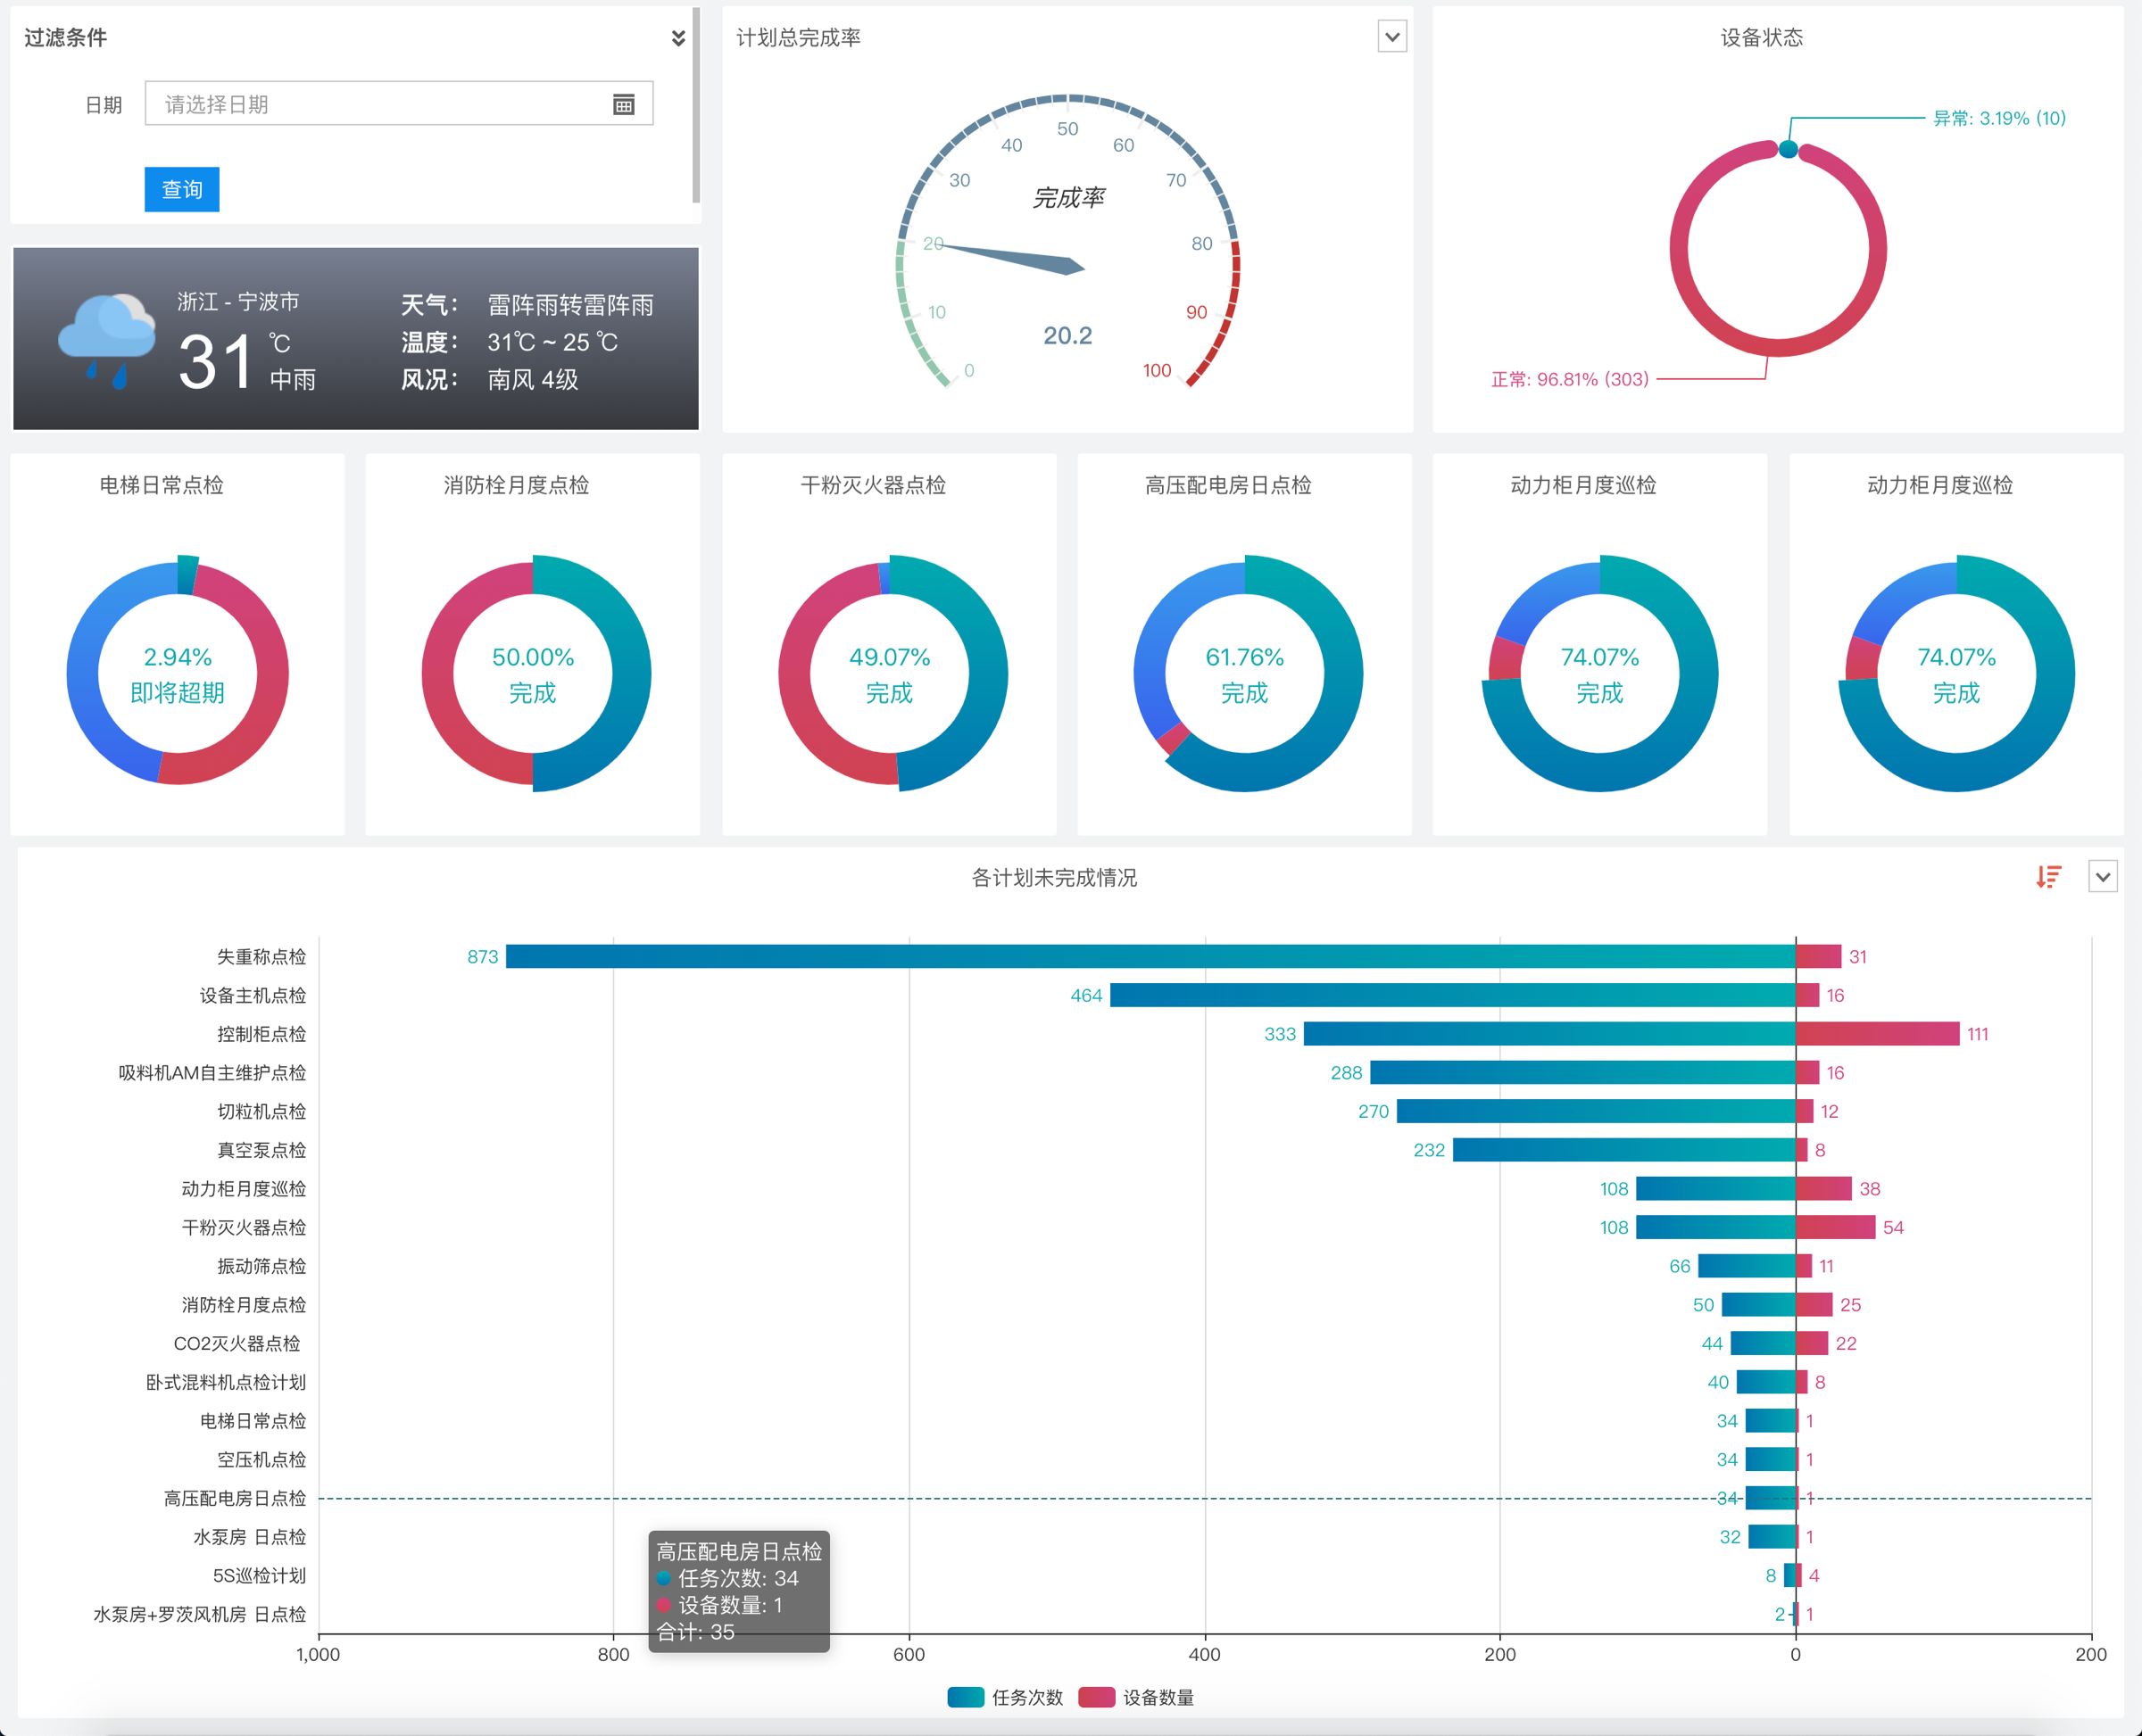Click the 正常: 96.81% (303) label

pos(1570,379)
